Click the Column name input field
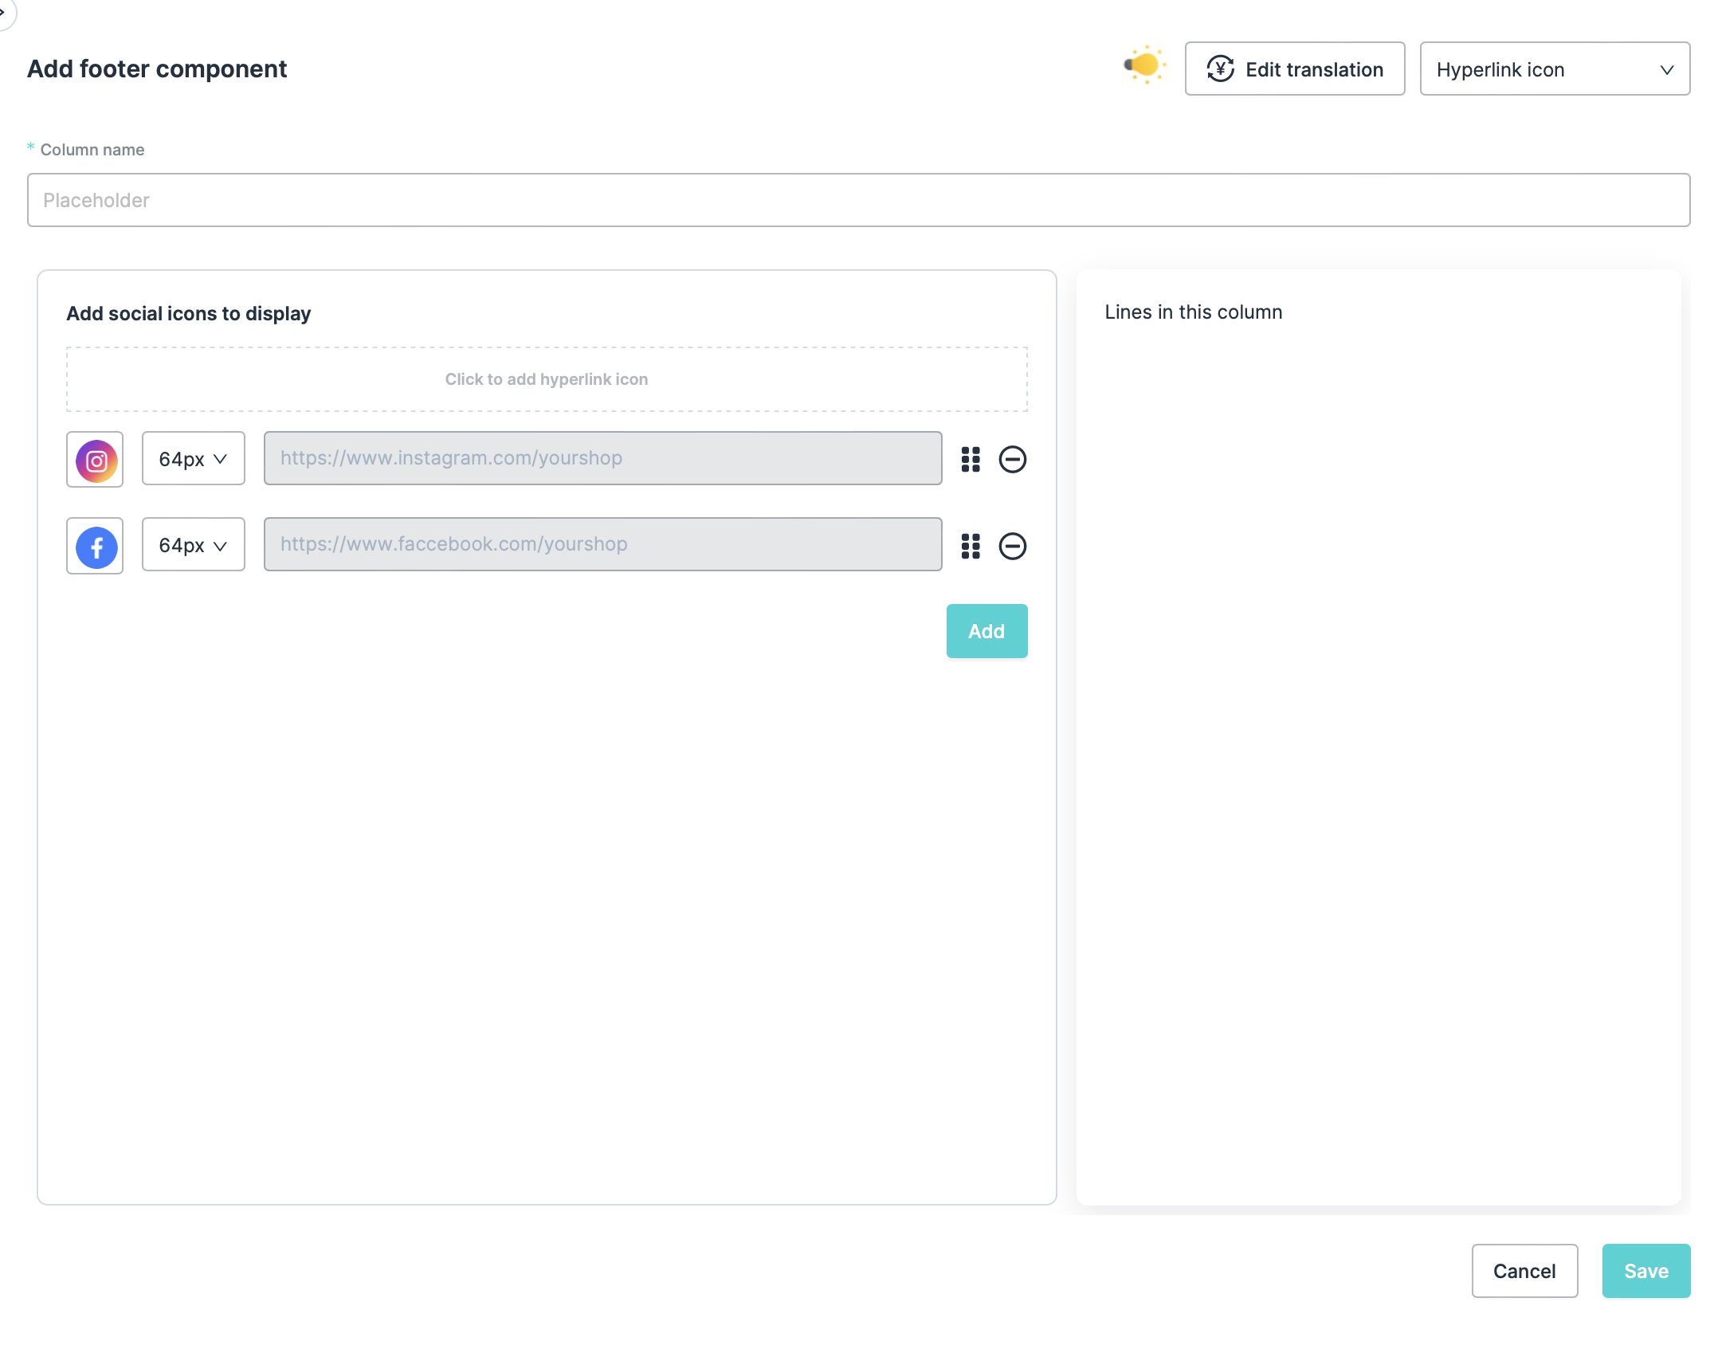Image resolution: width=1718 pixels, height=1345 pixels. [858, 200]
